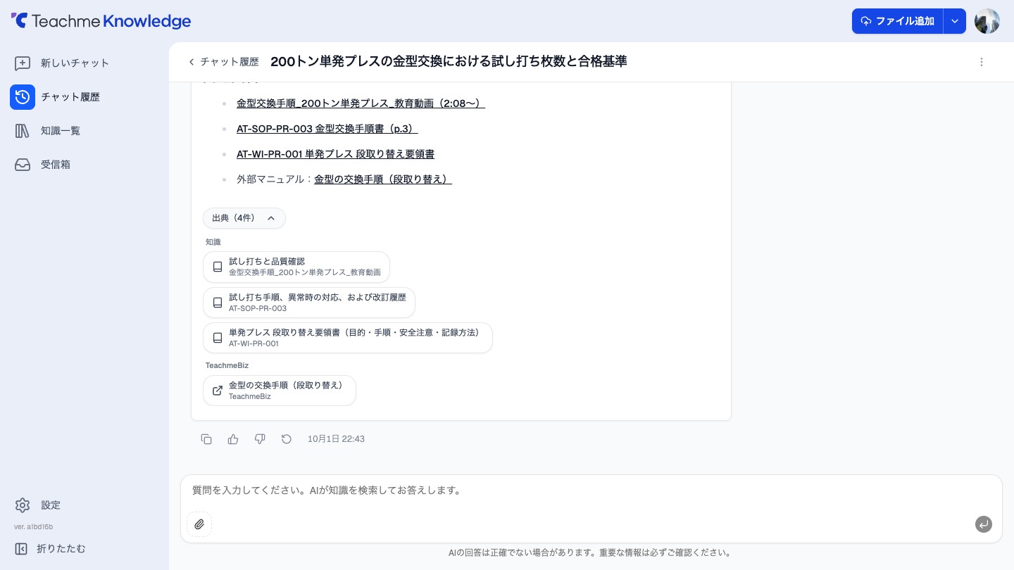Give the answer a thumbs down
This screenshot has width=1014, height=570.
coord(260,439)
